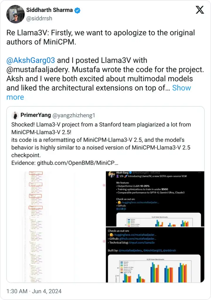The width and height of the screenshot is (211, 300).
Task: Open the code comparison image thumbnail
Action: tap(56, 227)
